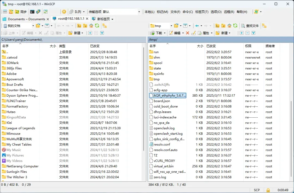Click remote unselect minus box icon
294x193 pixels.
pyautogui.click(x=247, y=33)
